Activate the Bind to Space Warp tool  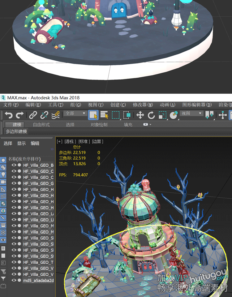pos(55,115)
